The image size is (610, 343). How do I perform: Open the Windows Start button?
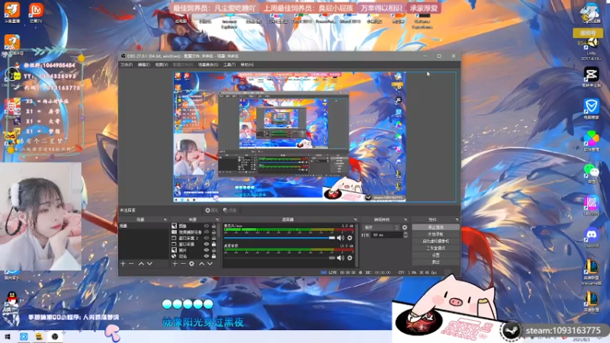pos(8,337)
